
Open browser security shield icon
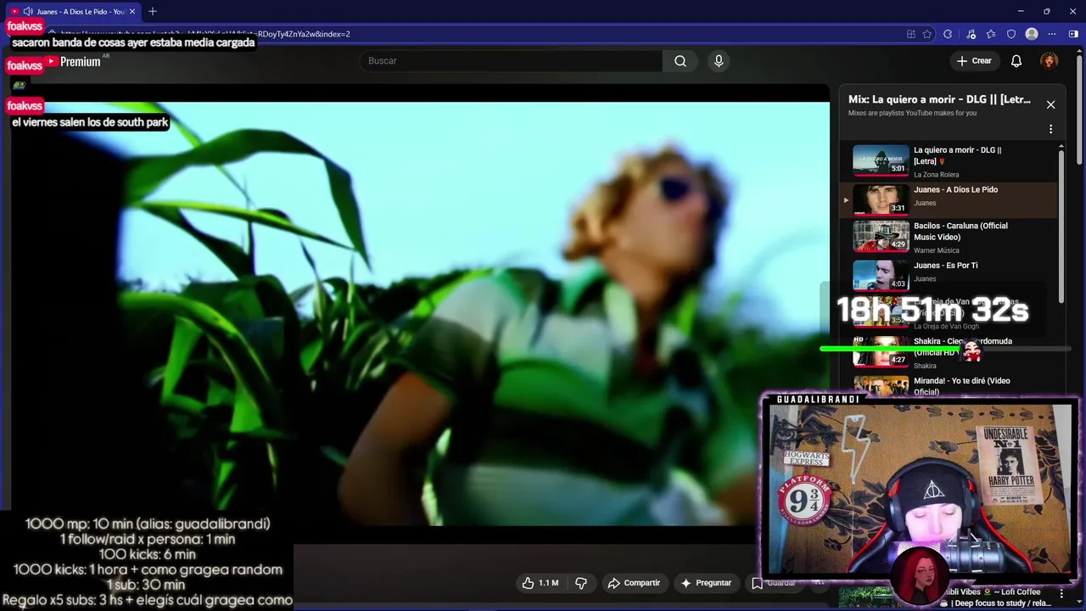point(1011,34)
